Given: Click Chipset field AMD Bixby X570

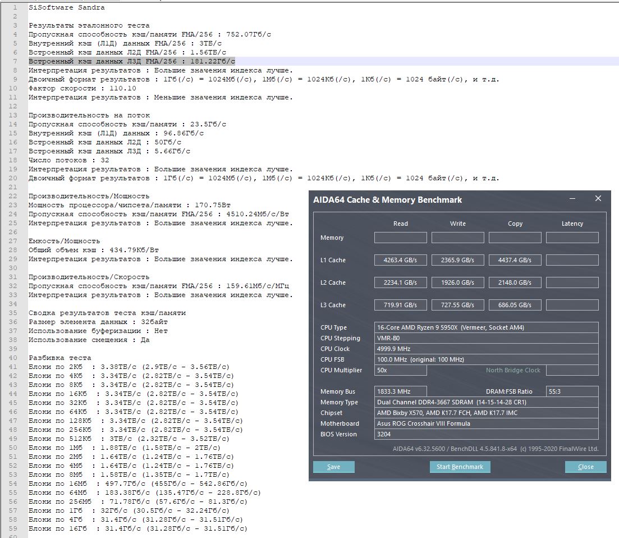Looking at the screenshot, I should [x=487, y=413].
